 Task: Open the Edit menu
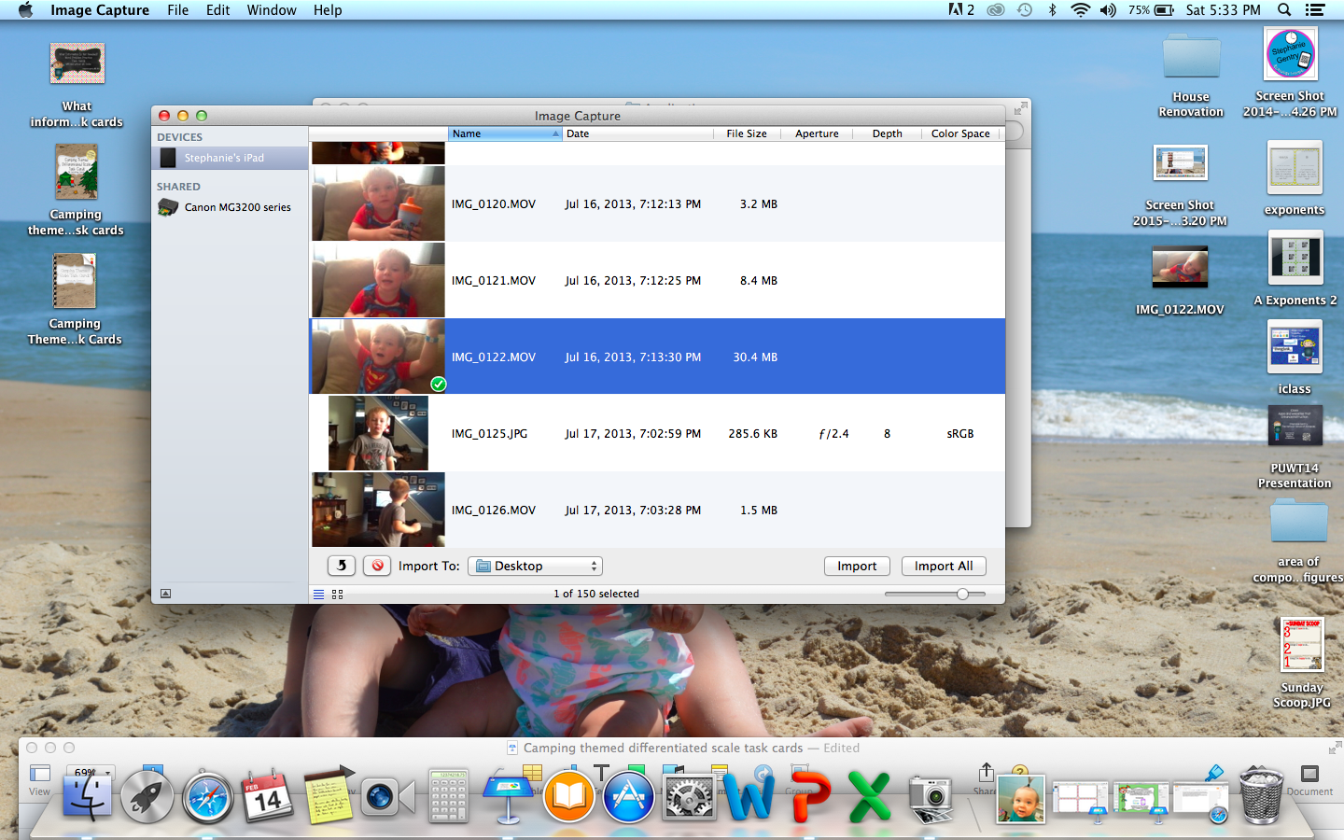point(217,10)
